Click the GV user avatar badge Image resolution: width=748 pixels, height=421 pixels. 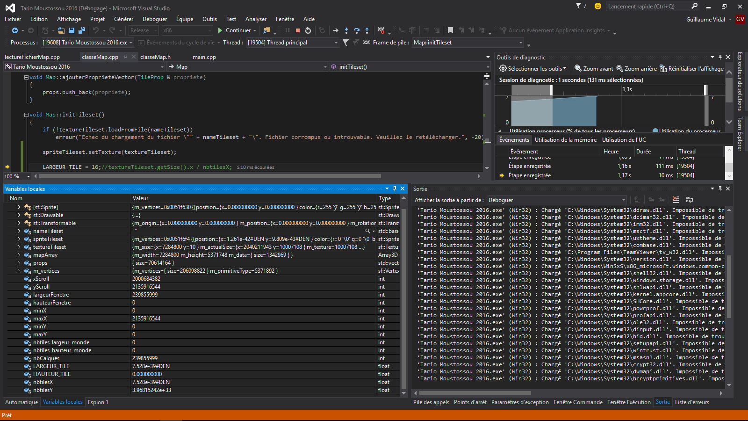tap(740, 19)
